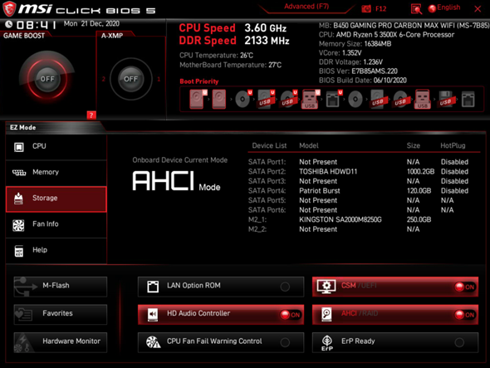Pick the UEFI CD/DVD boot icon
The image size is (490, 368).
click(x=243, y=99)
